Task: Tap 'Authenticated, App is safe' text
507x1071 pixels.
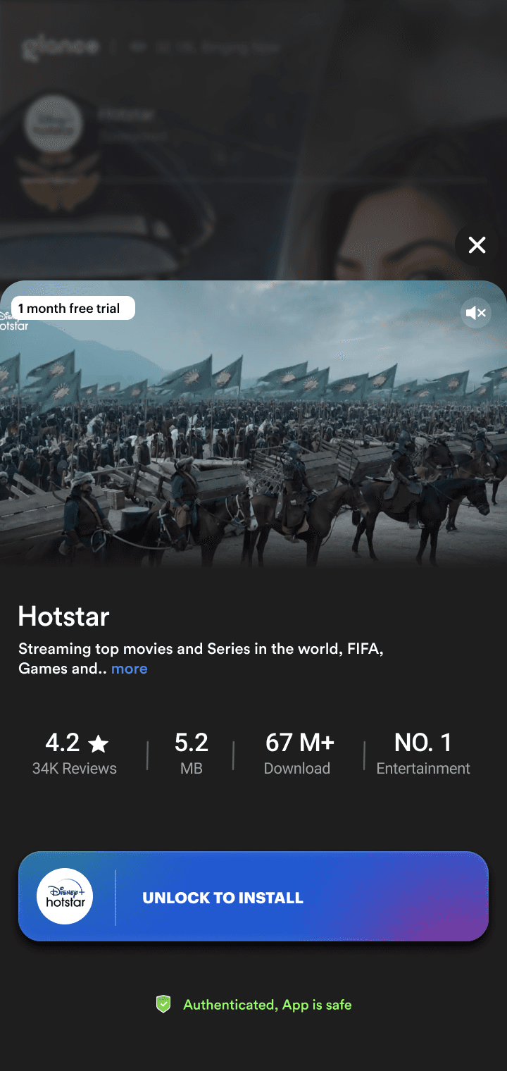Action: pyautogui.click(x=268, y=1005)
